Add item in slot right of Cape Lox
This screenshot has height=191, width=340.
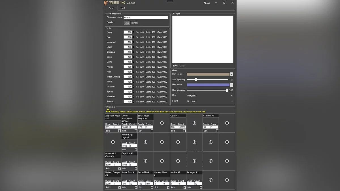tap(146, 161)
